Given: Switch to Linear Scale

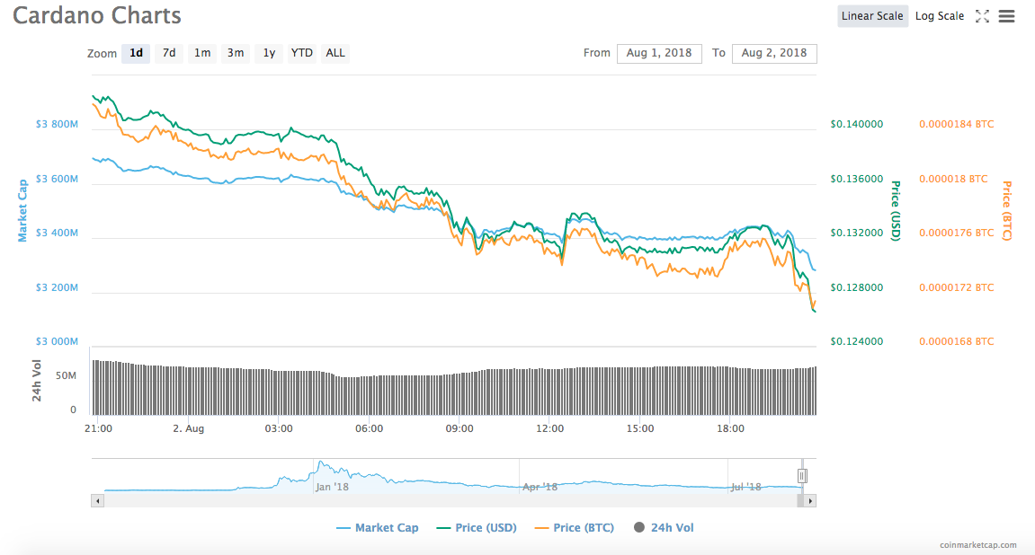Looking at the screenshot, I should (x=872, y=16).
